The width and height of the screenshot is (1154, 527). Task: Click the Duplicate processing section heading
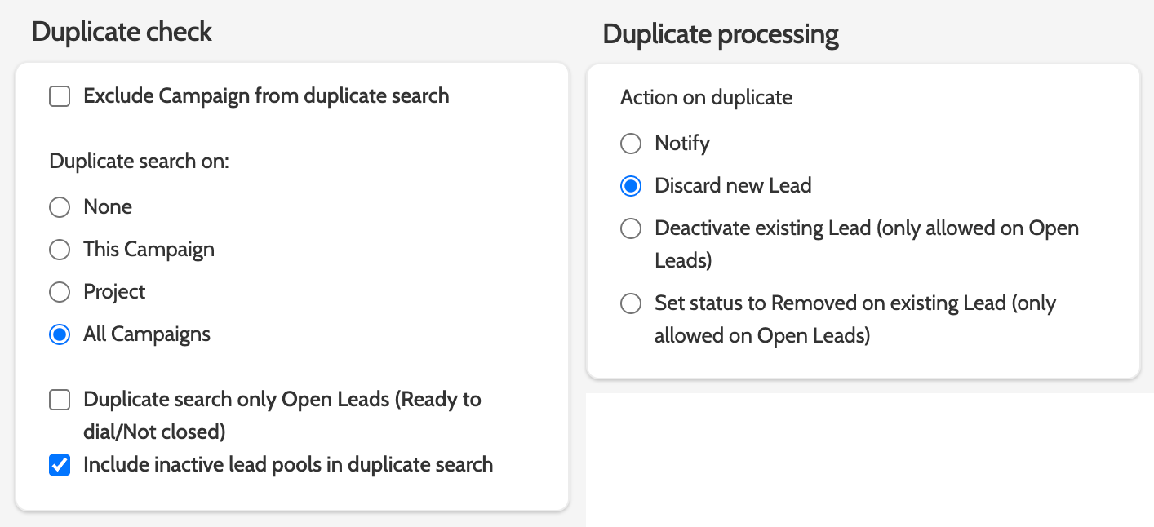tap(721, 35)
